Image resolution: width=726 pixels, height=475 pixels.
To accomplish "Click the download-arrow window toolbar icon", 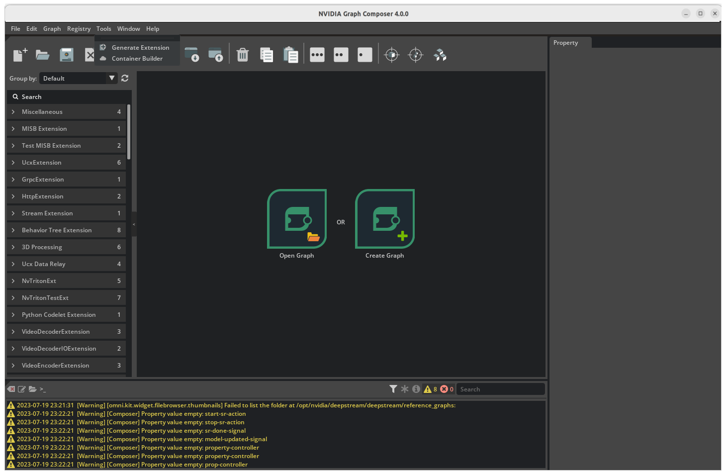I will pyautogui.click(x=192, y=55).
